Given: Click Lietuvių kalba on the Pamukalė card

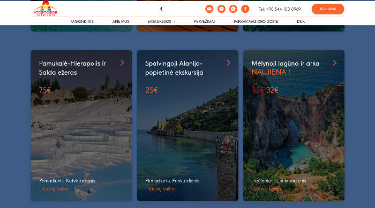Looking at the screenshot, I should [x=54, y=189].
